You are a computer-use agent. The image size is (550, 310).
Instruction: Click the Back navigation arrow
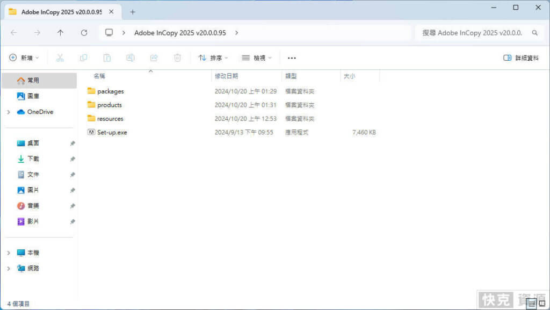click(x=13, y=33)
